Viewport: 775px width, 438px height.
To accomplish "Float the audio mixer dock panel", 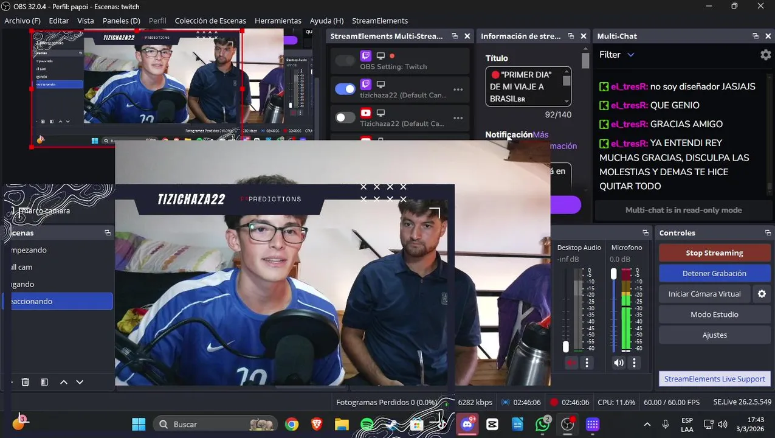I will click(646, 233).
